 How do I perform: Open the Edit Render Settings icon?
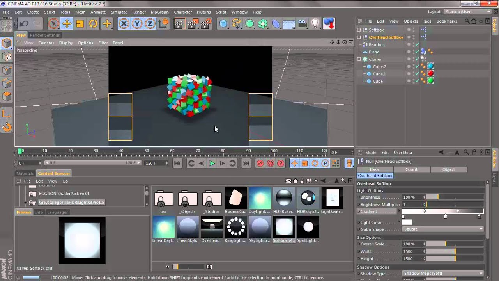pyautogui.click(x=206, y=24)
